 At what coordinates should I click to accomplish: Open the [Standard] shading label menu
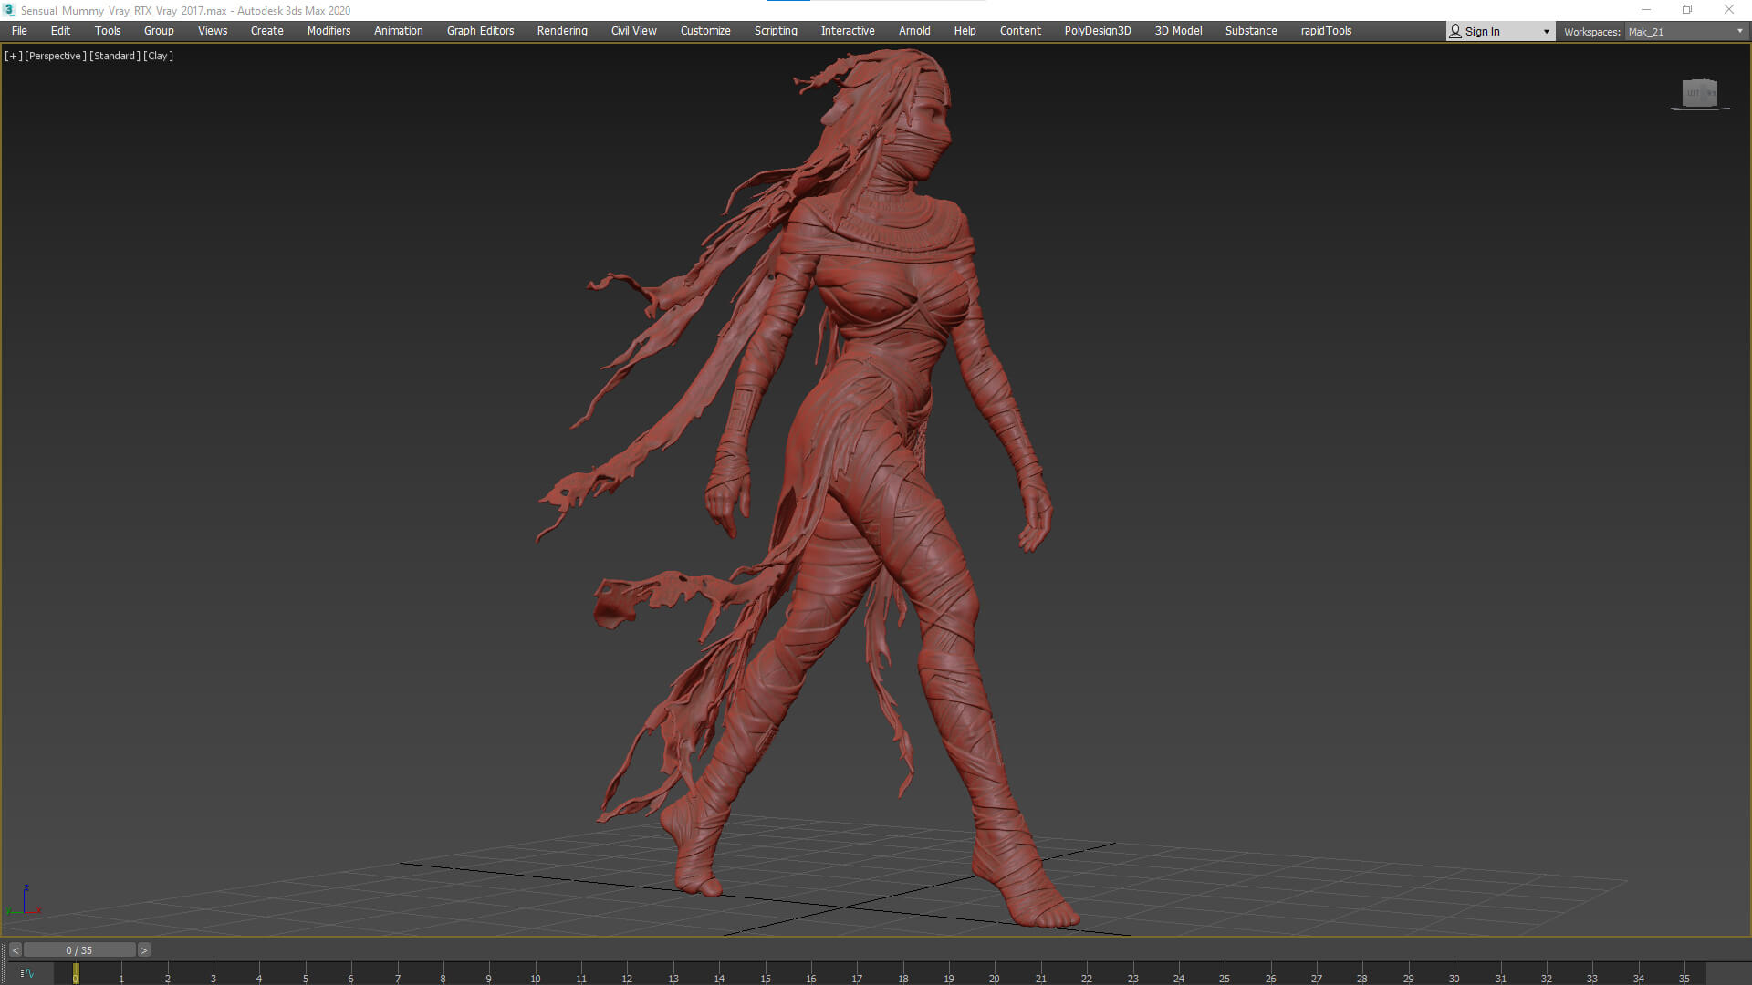pyautogui.click(x=115, y=56)
